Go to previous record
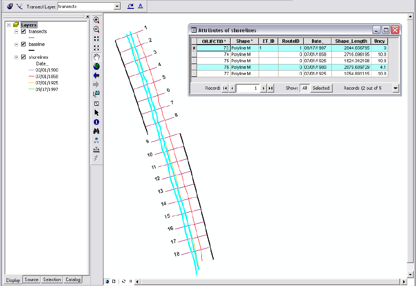This screenshot has height=286, width=416. pos(232,88)
